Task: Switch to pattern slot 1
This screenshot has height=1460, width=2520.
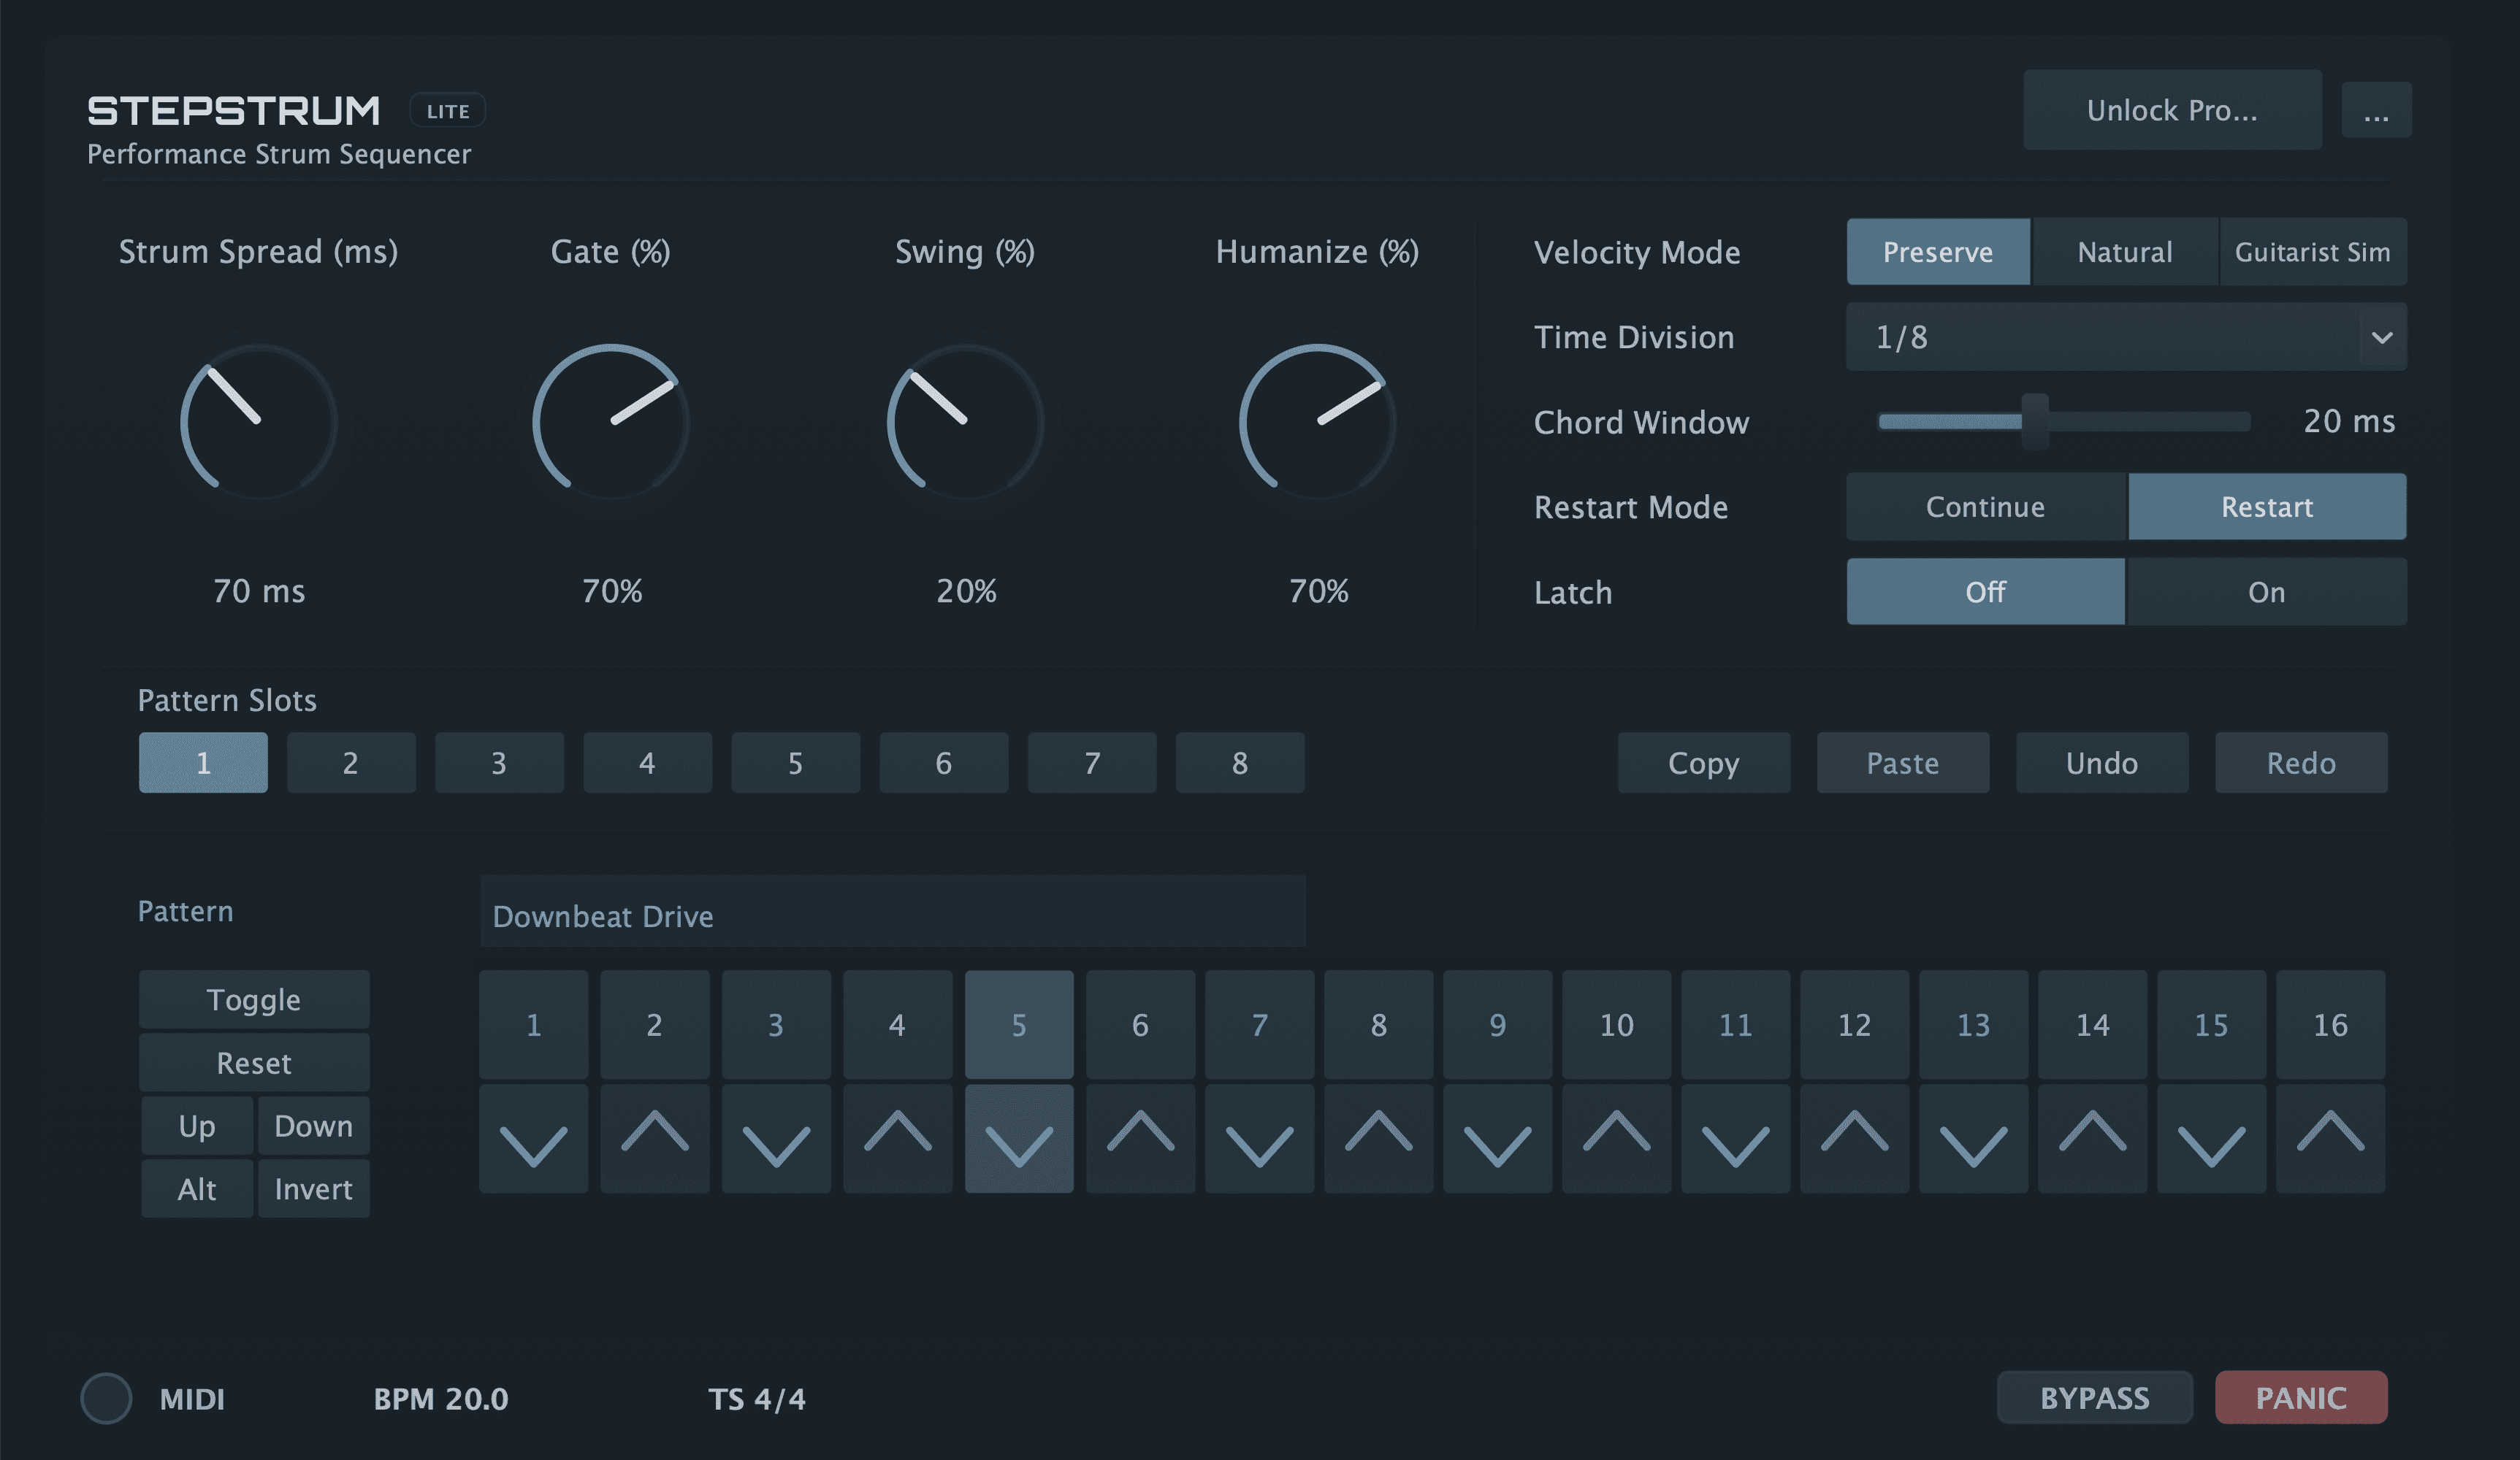Action: tap(203, 762)
